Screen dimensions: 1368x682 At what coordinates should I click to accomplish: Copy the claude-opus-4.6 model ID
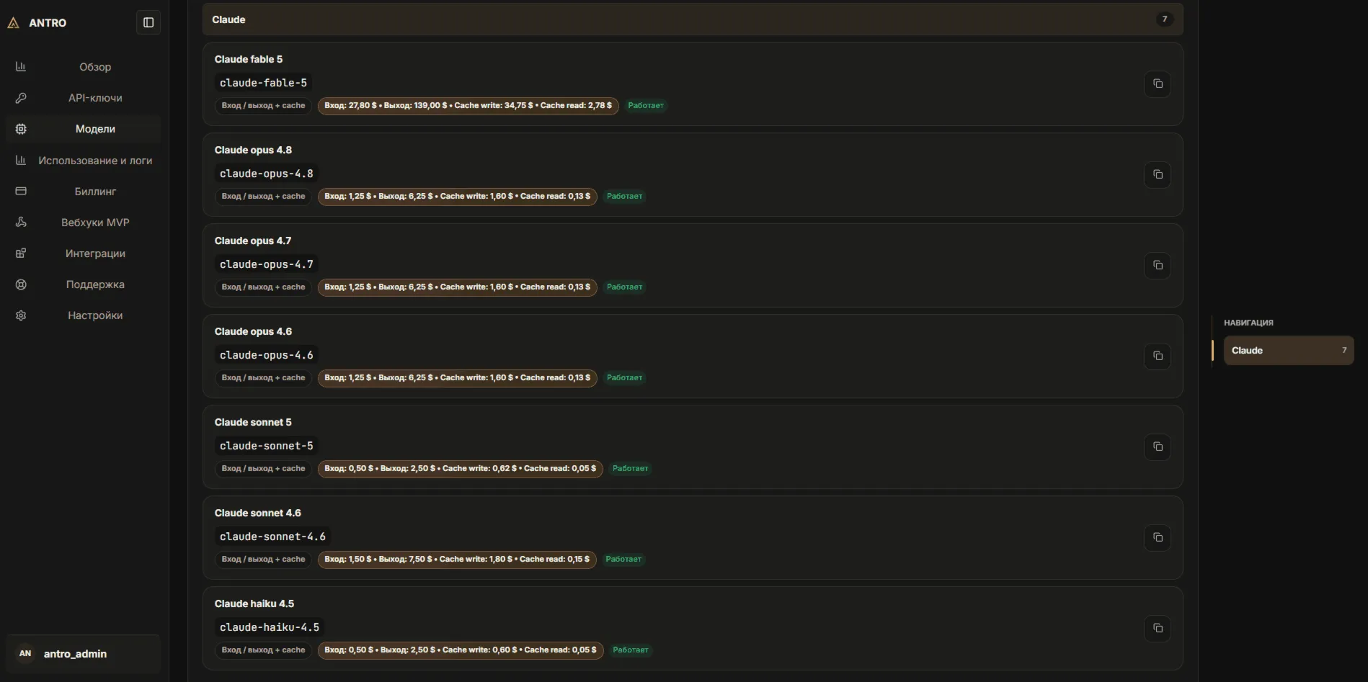(x=1158, y=356)
